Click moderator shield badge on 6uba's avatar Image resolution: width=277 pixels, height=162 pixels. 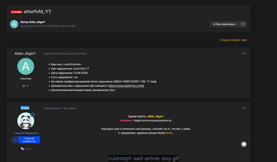33,114
